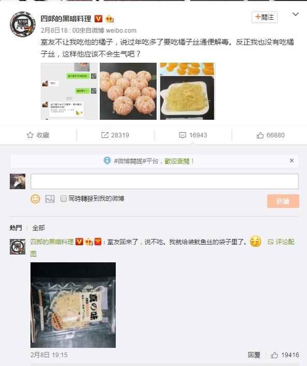Like the post with 66880 thumbs-up

point(260,135)
